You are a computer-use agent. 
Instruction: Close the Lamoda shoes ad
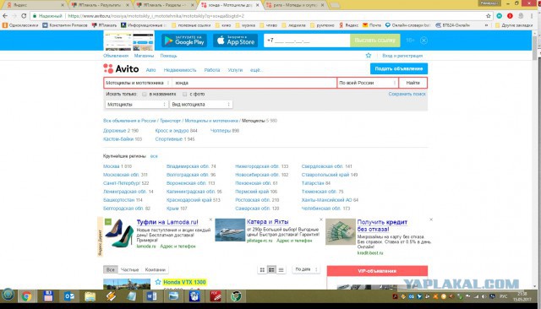(210, 220)
